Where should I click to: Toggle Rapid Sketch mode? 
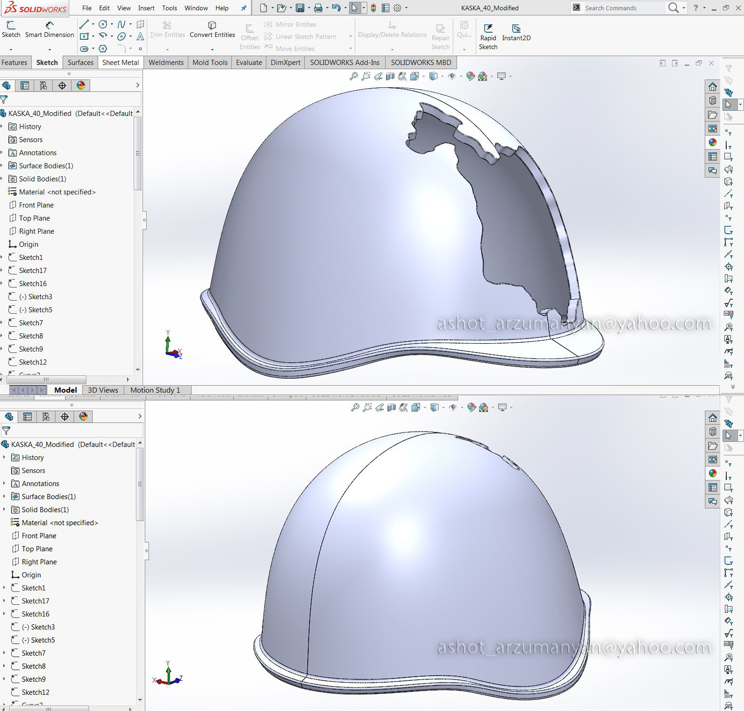click(488, 37)
